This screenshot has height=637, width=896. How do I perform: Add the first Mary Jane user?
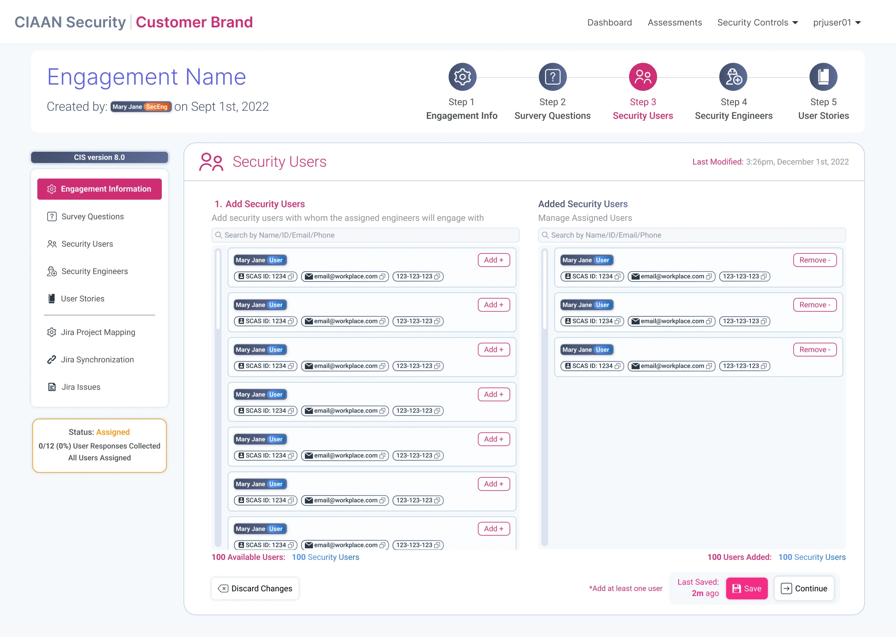[x=494, y=260]
